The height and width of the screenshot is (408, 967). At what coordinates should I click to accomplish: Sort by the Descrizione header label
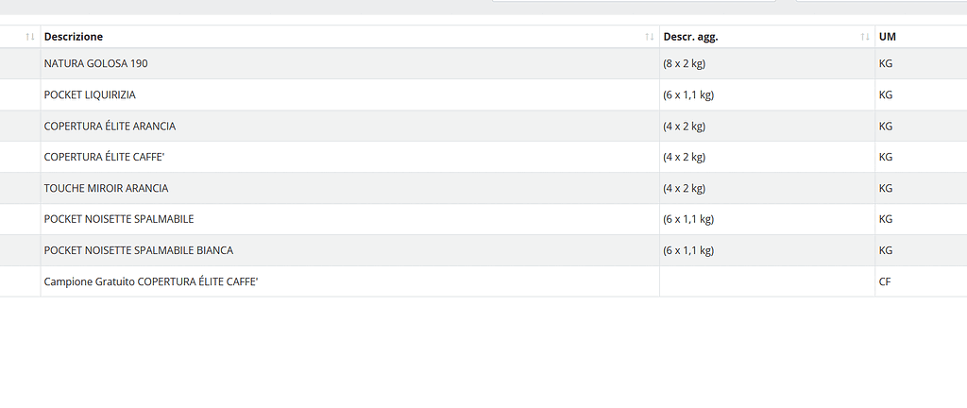[74, 37]
